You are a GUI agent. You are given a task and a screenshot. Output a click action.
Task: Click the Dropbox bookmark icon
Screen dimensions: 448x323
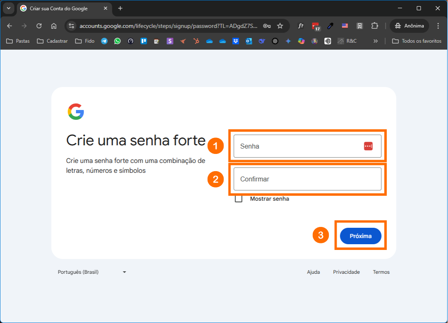click(x=236, y=41)
